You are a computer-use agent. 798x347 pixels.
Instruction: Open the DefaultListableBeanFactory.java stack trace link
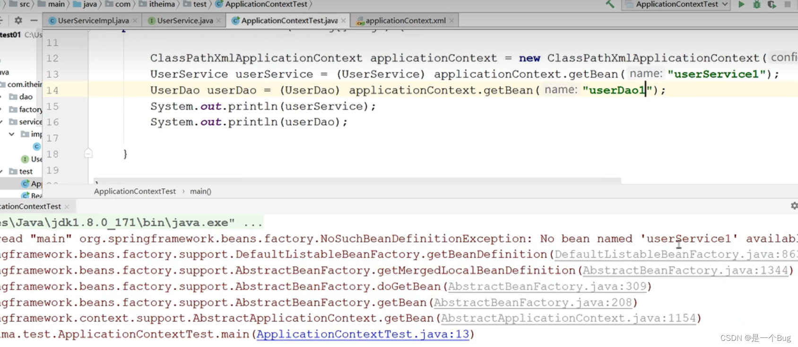(676, 254)
